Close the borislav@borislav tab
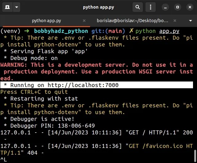This screenshot has width=197, height=163. 175,21
